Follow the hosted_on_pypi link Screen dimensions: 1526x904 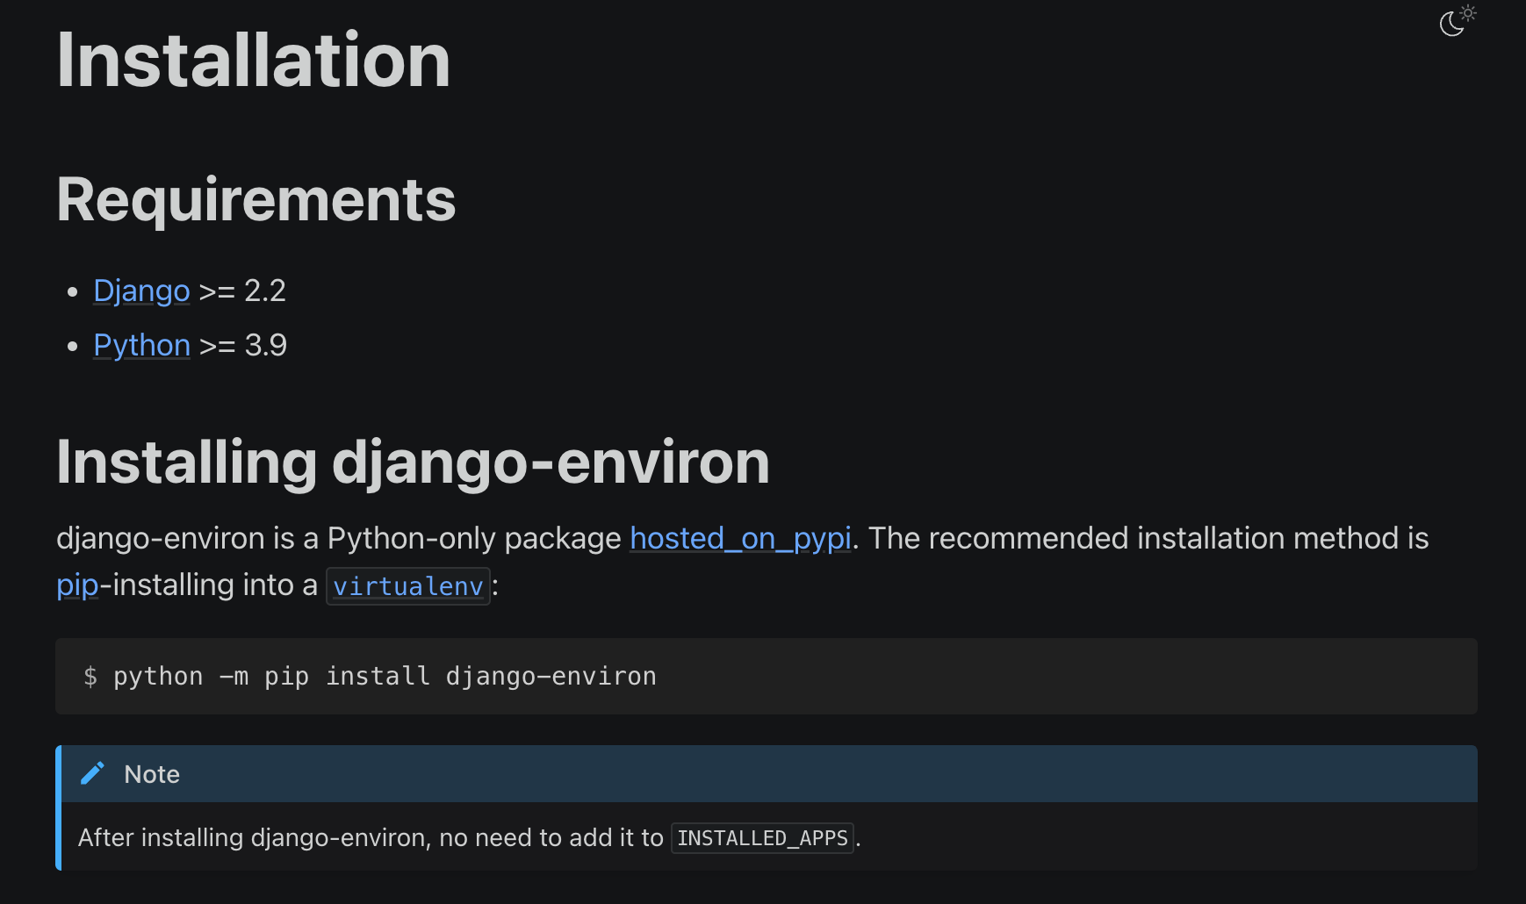tap(740, 538)
